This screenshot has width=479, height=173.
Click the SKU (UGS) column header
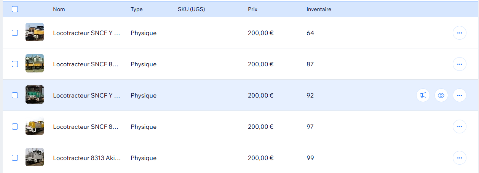(191, 9)
